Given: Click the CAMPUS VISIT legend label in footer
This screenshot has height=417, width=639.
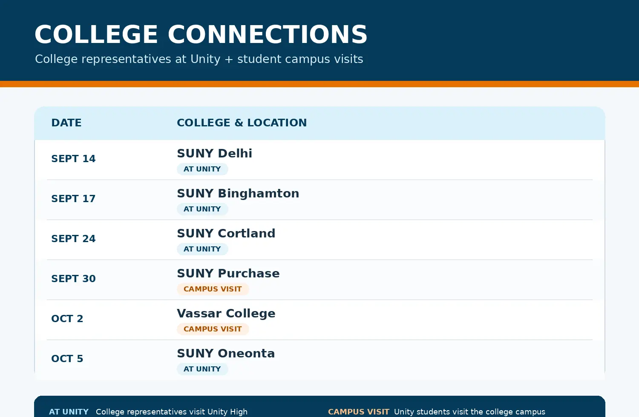Looking at the screenshot, I should [358, 412].
